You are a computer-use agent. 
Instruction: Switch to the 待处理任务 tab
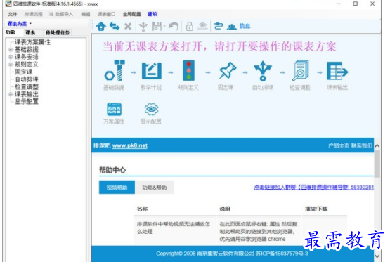click(58, 32)
